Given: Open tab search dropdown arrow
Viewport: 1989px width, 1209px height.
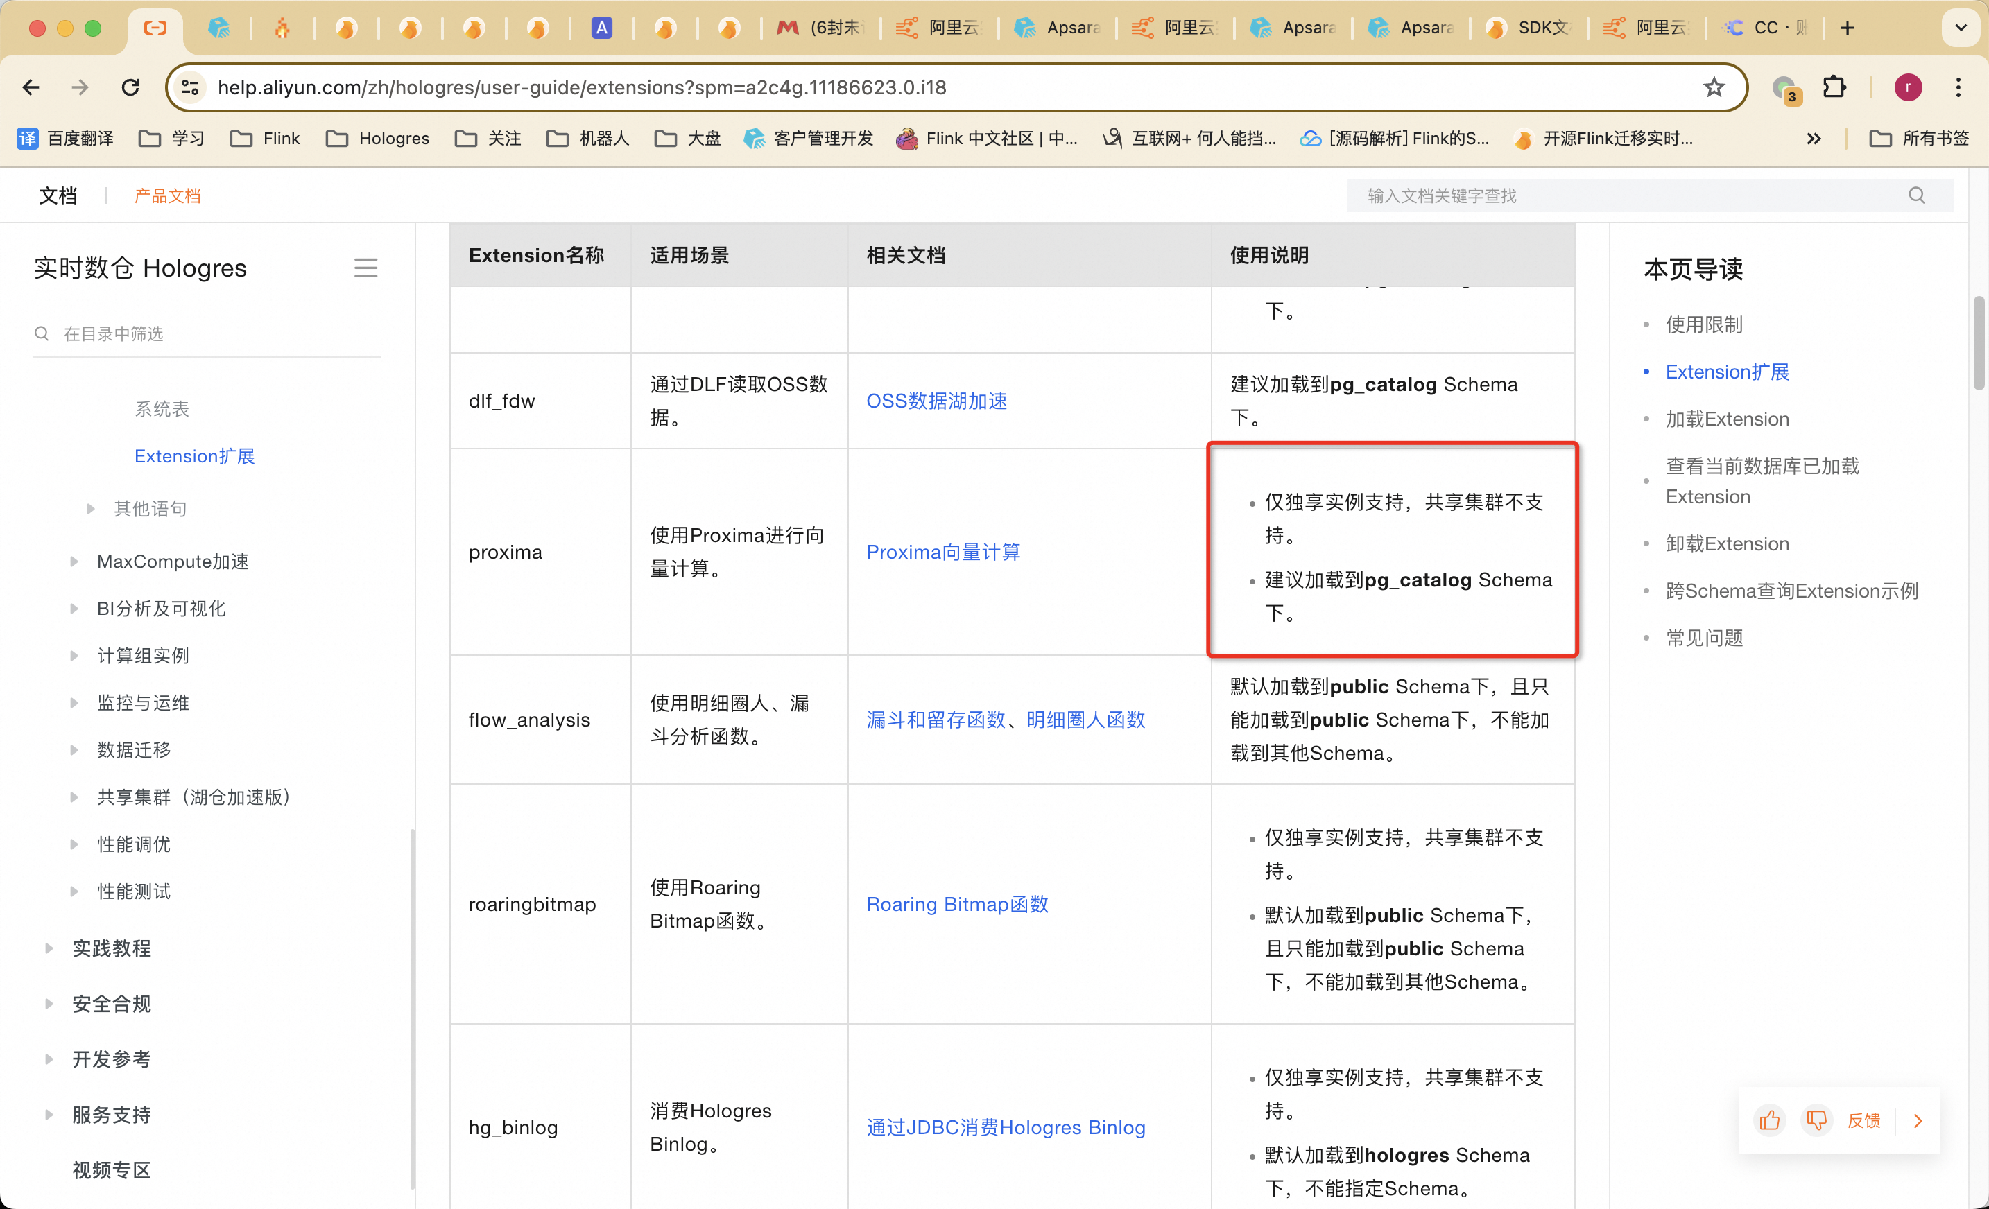Looking at the screenshot, I should [x=1961, y=28].
